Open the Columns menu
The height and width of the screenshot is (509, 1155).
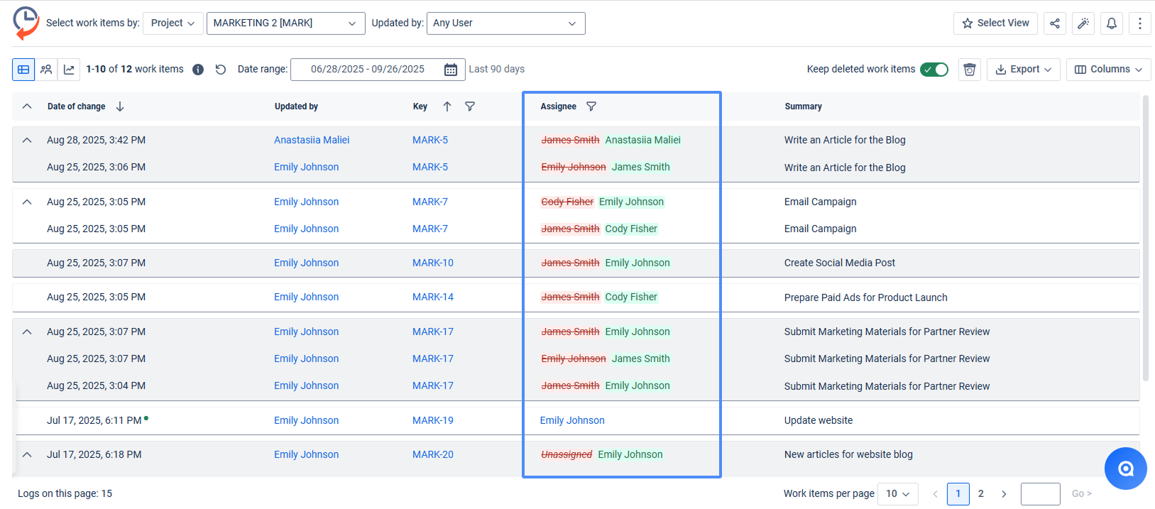pyautogui.click(x=1108, y=70)
